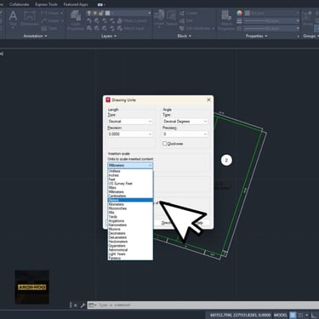Select the Dimension tool
Screen dimensions: 319x319
coord(30,19)
